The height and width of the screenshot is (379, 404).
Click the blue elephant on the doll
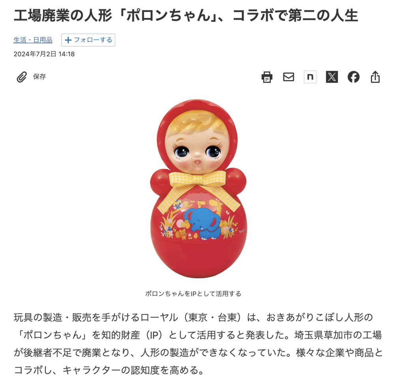(202, 224)
